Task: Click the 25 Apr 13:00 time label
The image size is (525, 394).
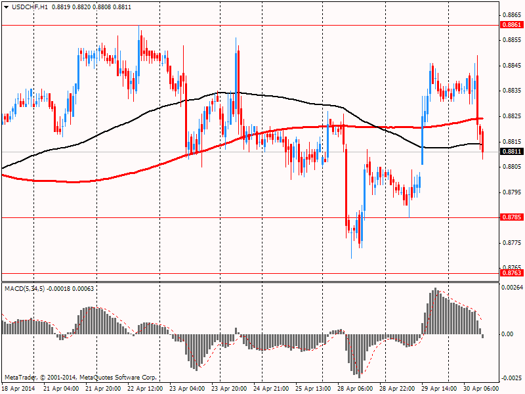Action: (314, 389)
